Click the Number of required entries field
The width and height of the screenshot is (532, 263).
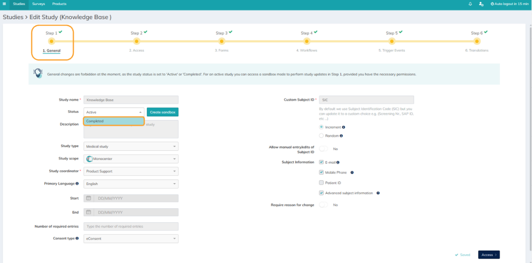click(131, 226)
